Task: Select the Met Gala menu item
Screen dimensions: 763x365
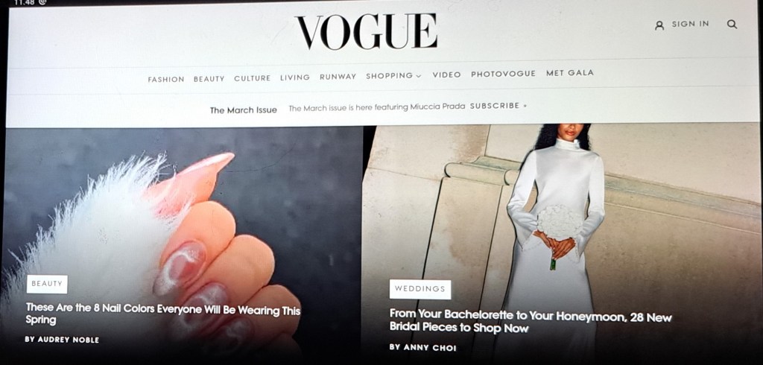Action: click(570, 73)
